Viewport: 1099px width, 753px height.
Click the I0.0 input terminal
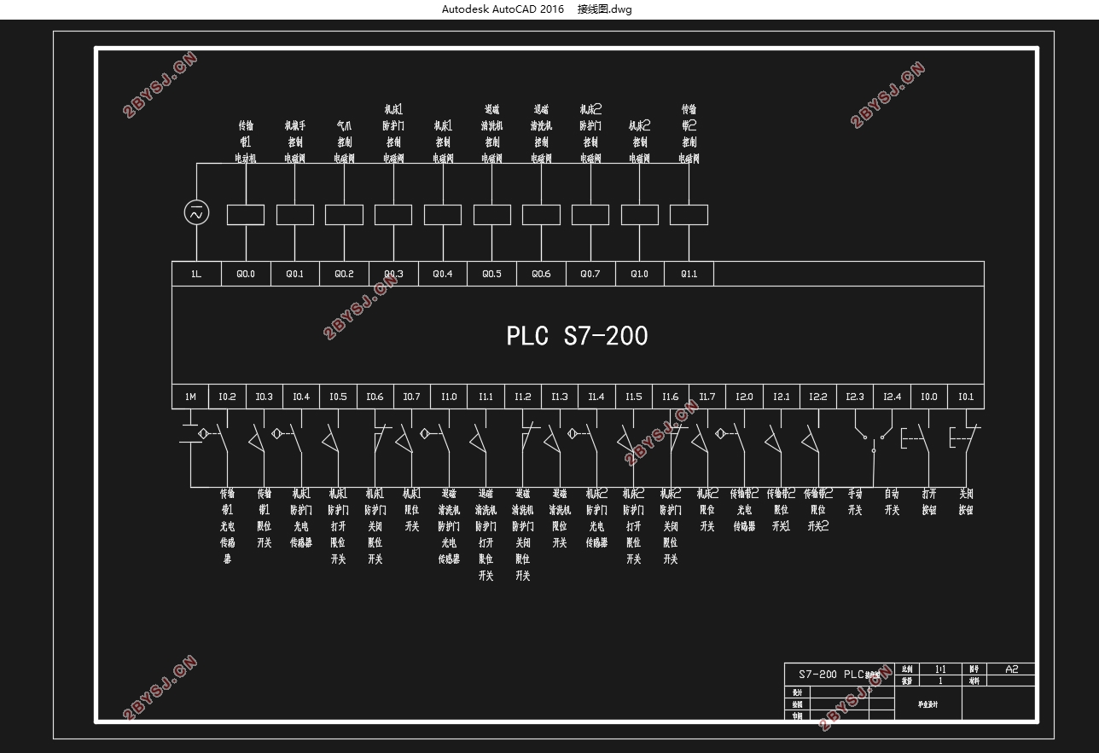(929, 397)
